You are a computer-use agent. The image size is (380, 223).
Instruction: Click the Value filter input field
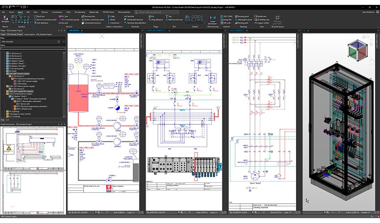(33, 48)
